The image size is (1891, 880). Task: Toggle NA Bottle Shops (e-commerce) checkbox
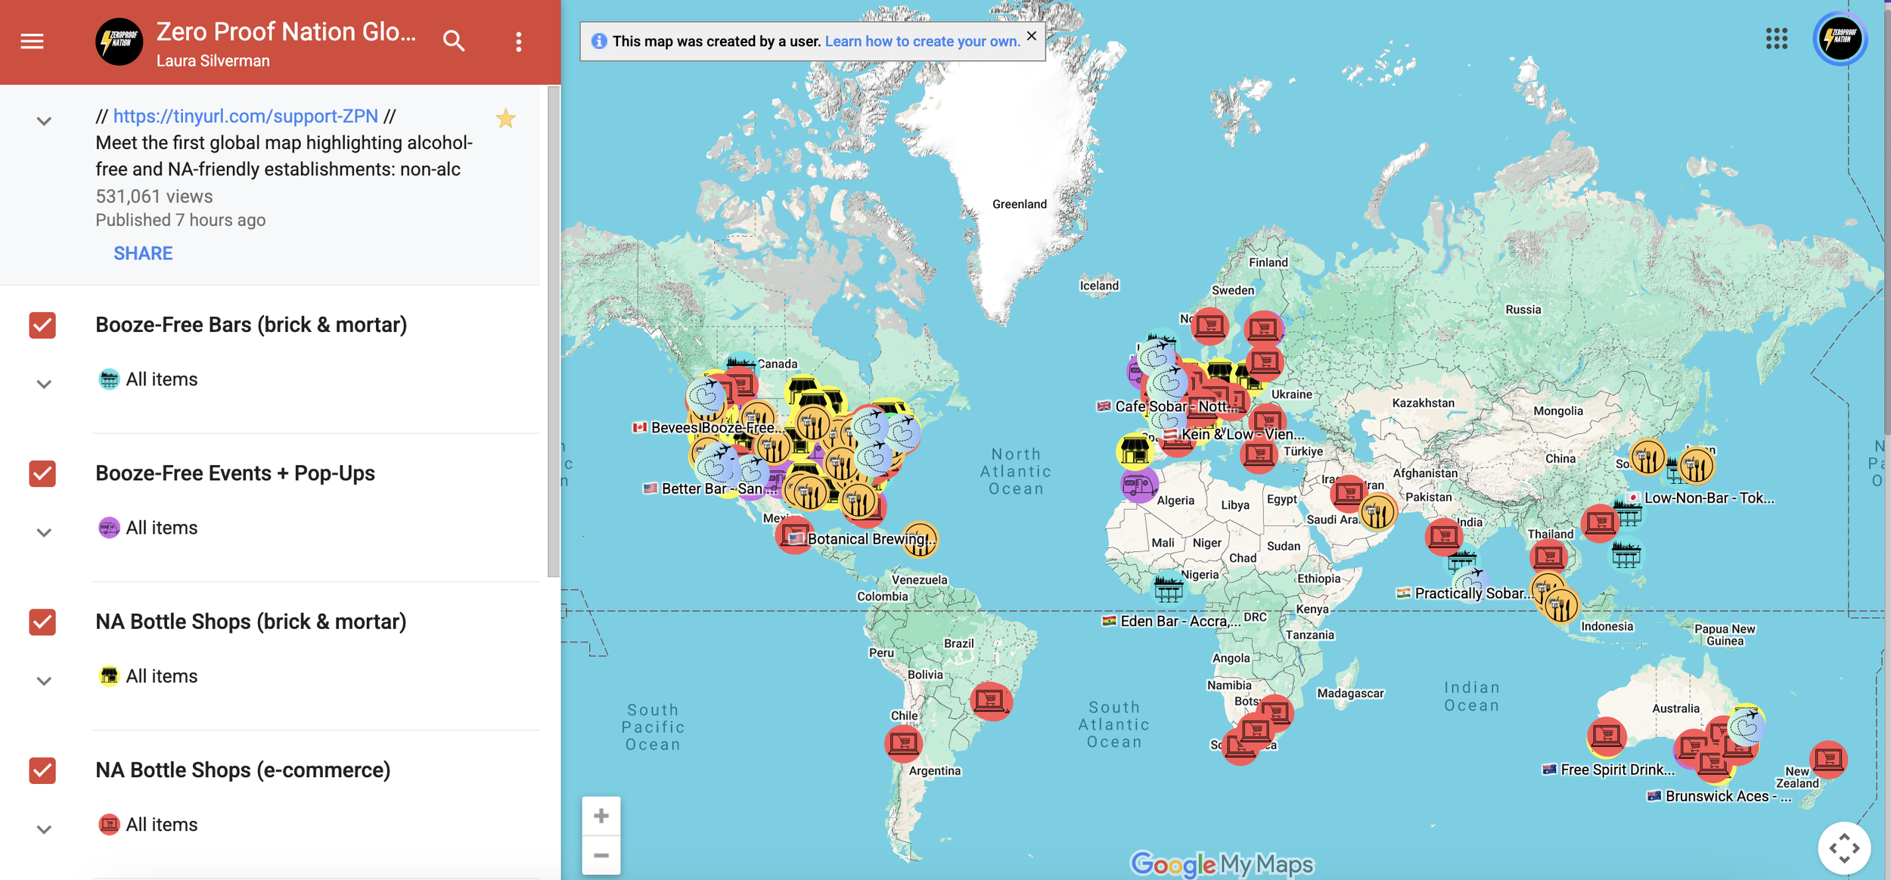(42, 770)
